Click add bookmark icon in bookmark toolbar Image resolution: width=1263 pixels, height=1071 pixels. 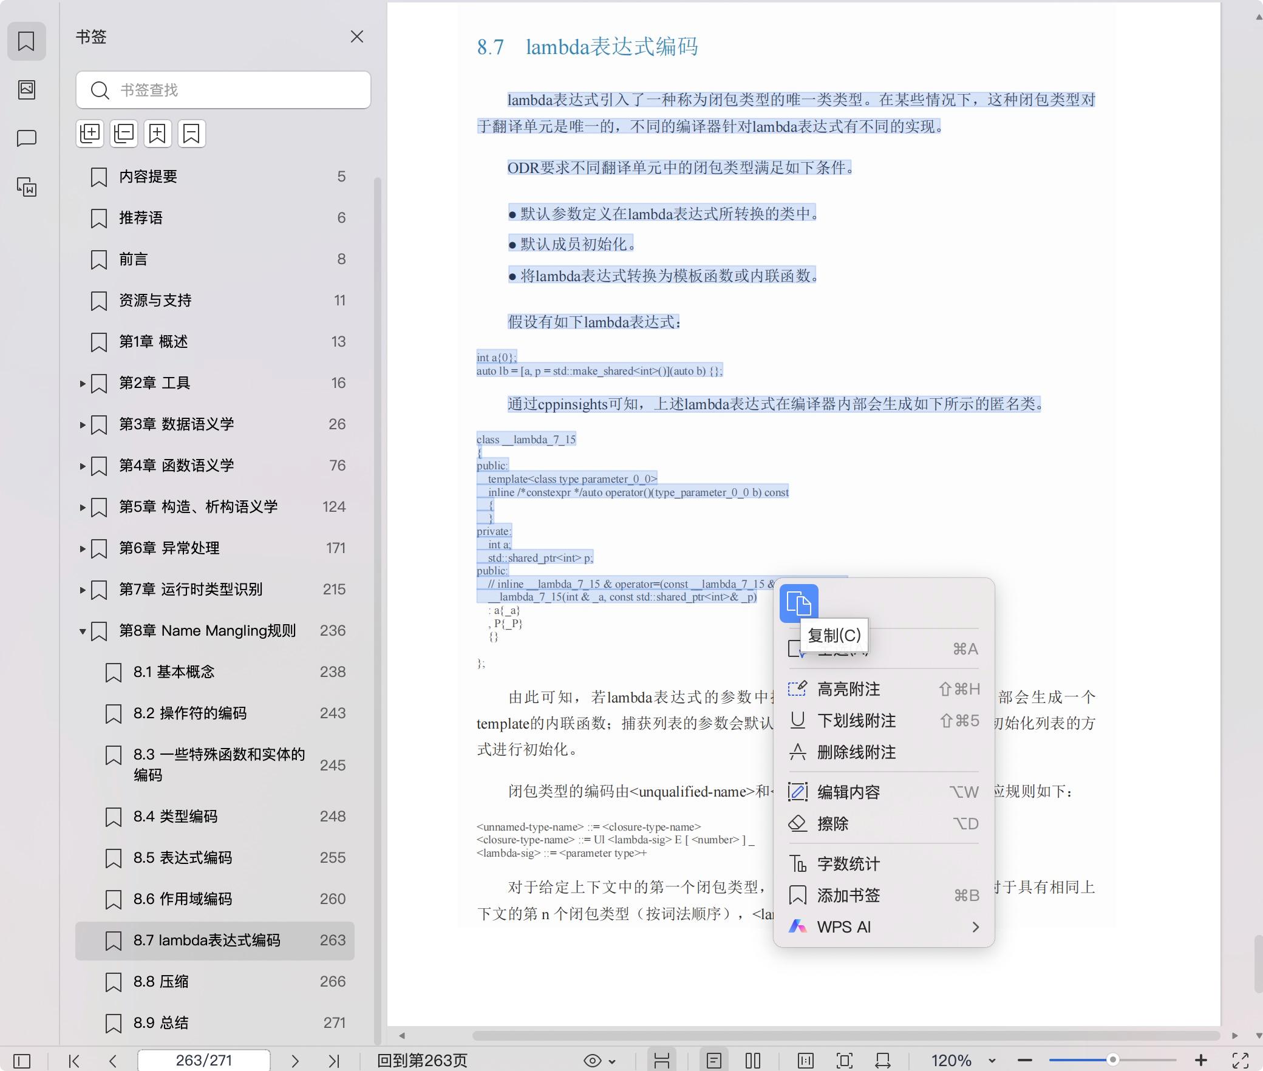pos(158,133)
